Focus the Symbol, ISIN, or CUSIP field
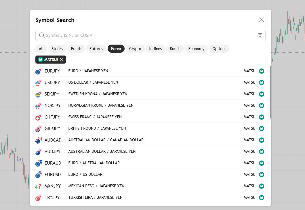Screen dimensions: 305x210 (150, 35)
